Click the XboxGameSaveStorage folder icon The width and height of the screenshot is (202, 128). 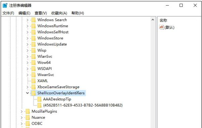[33, 87]
